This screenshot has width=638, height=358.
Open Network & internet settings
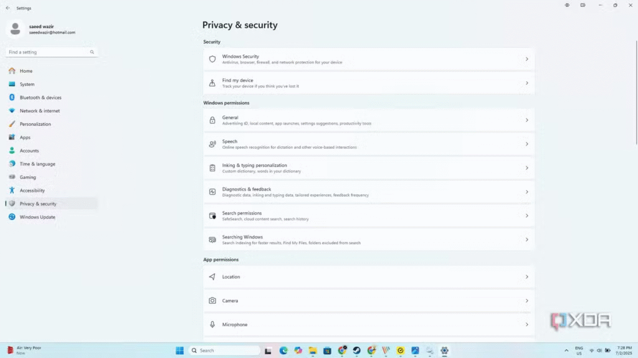click(40, 111)
